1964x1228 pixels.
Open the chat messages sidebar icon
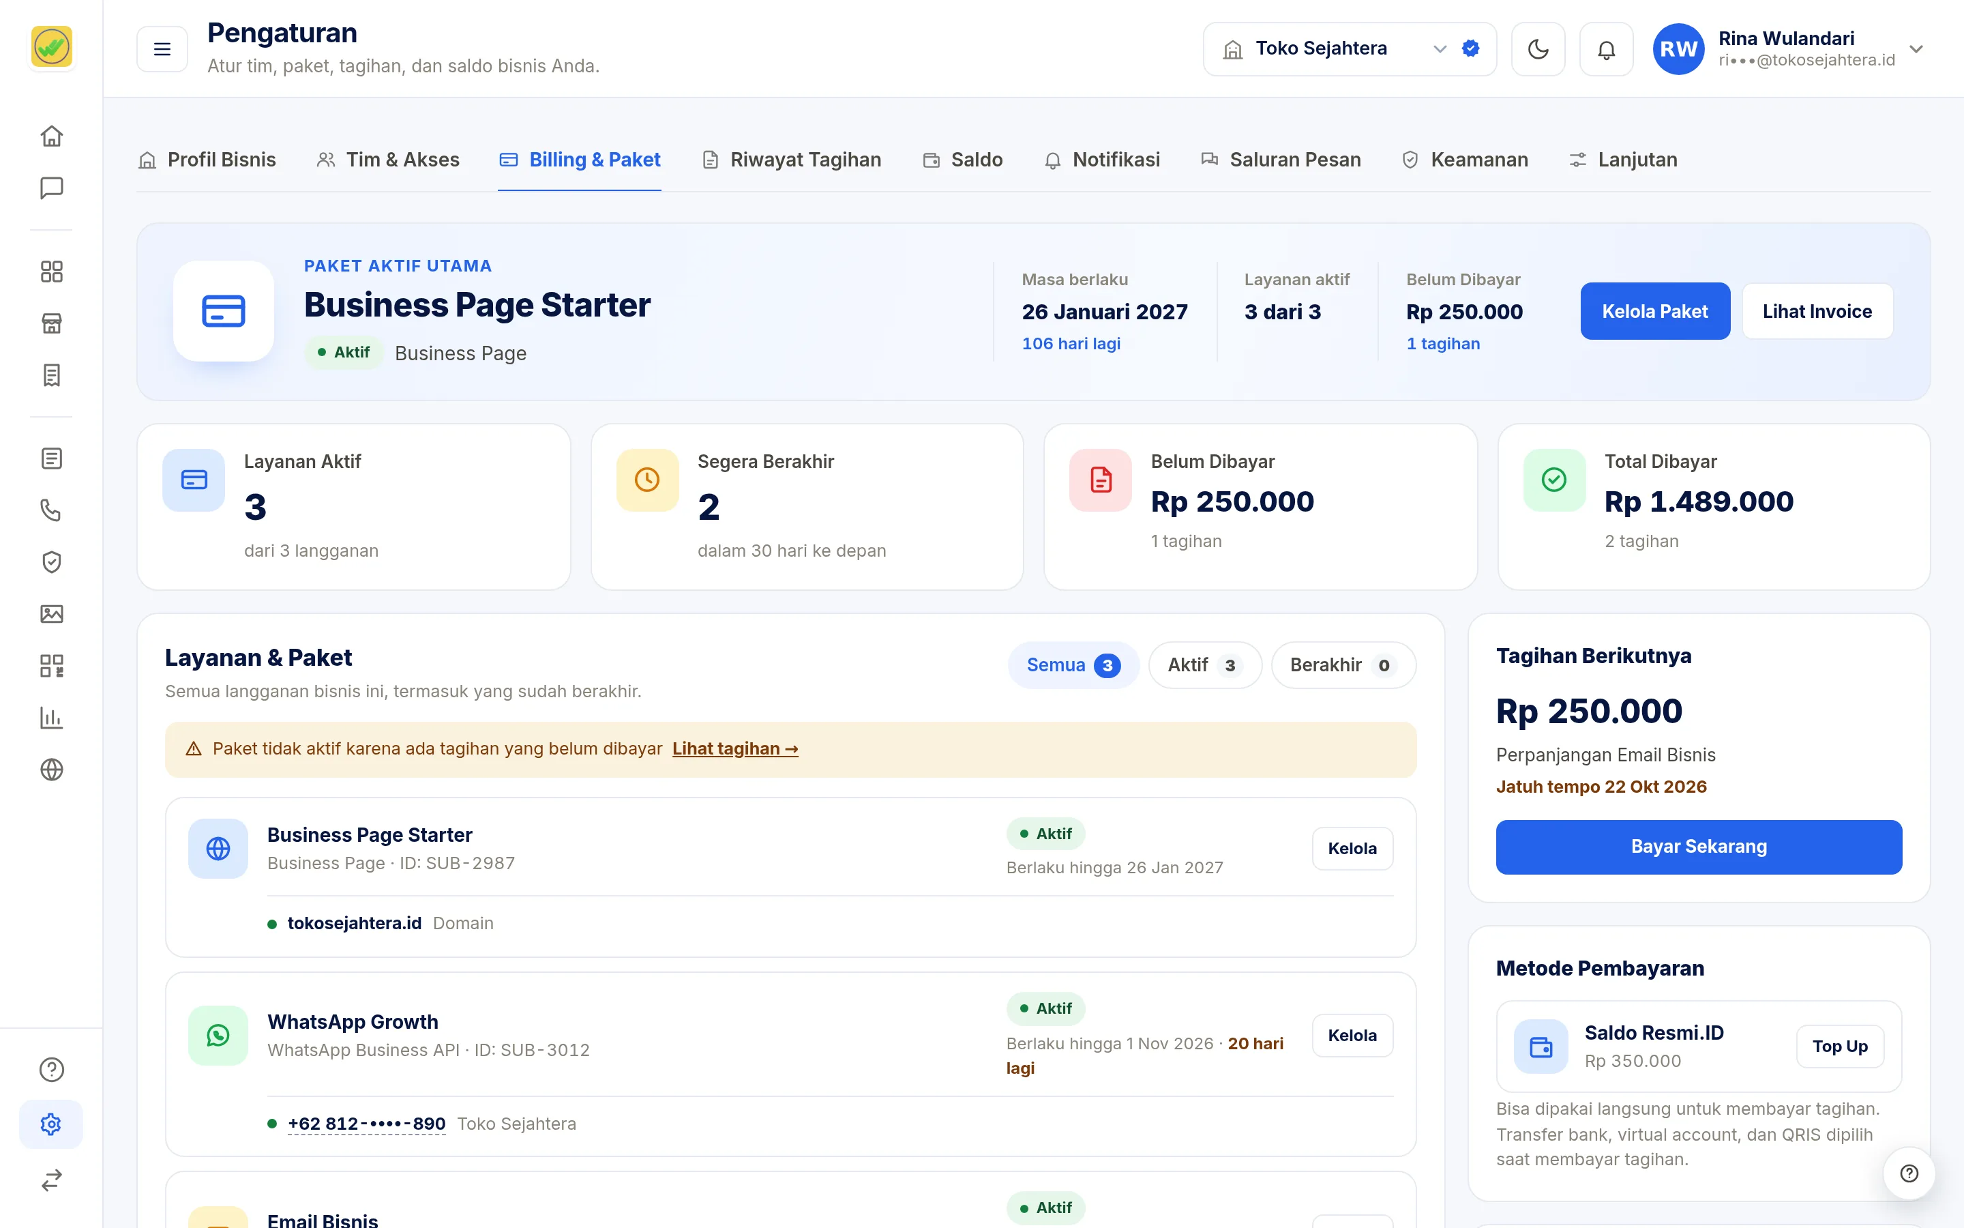(x=51, y=188)
